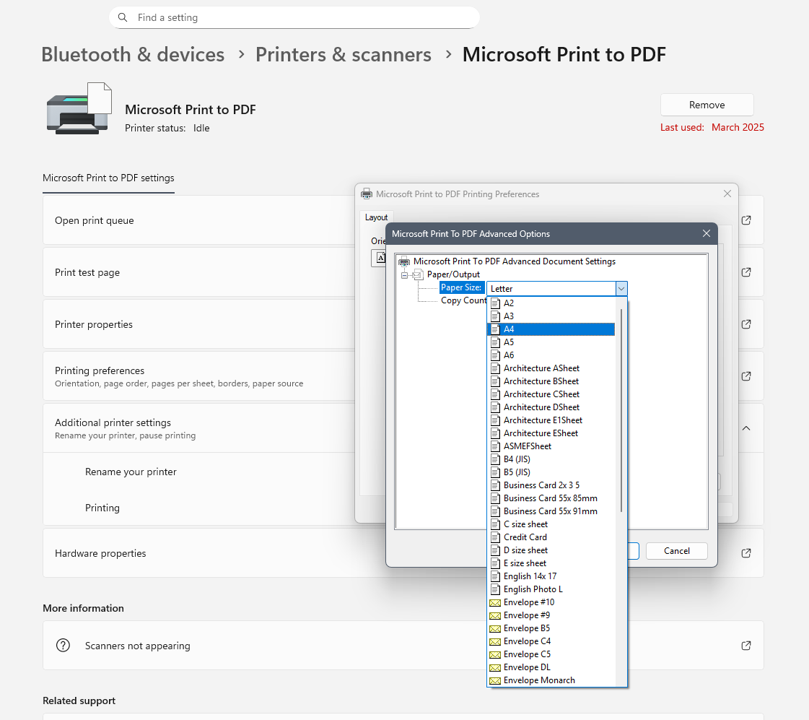Click the external link icon beside Print test page
The width and height of the screenshot is (809, 720).
(x=745, y=272)
